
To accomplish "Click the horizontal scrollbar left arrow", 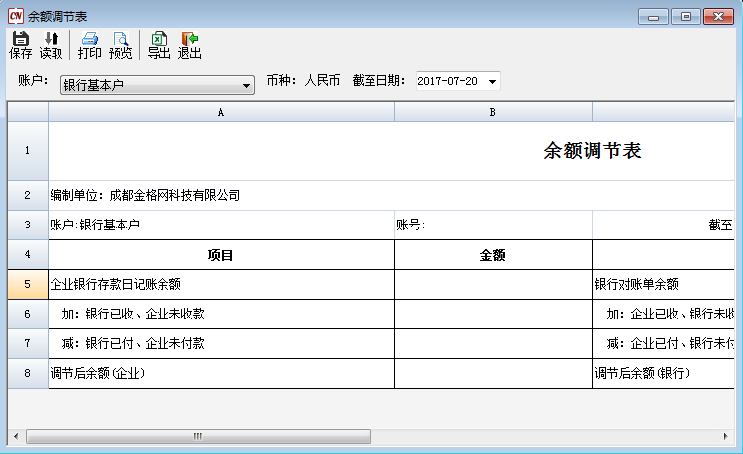I will tap(15, 435).
